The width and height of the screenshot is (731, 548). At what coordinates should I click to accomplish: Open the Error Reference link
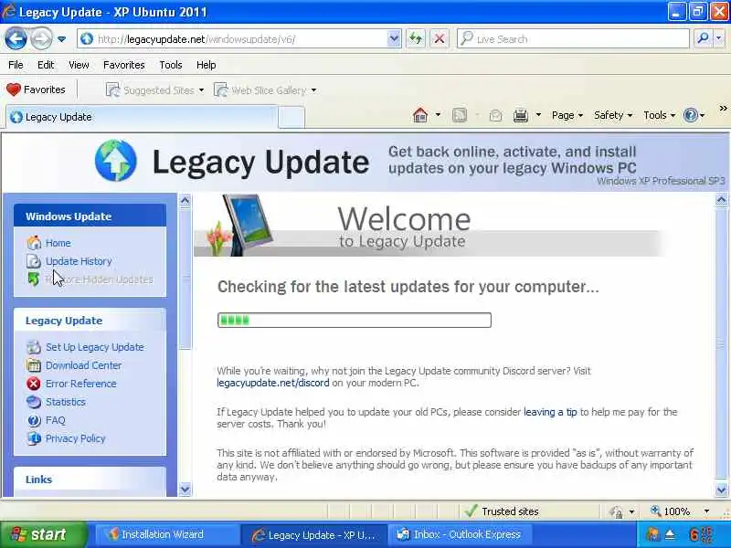click(x=81, y=384)
